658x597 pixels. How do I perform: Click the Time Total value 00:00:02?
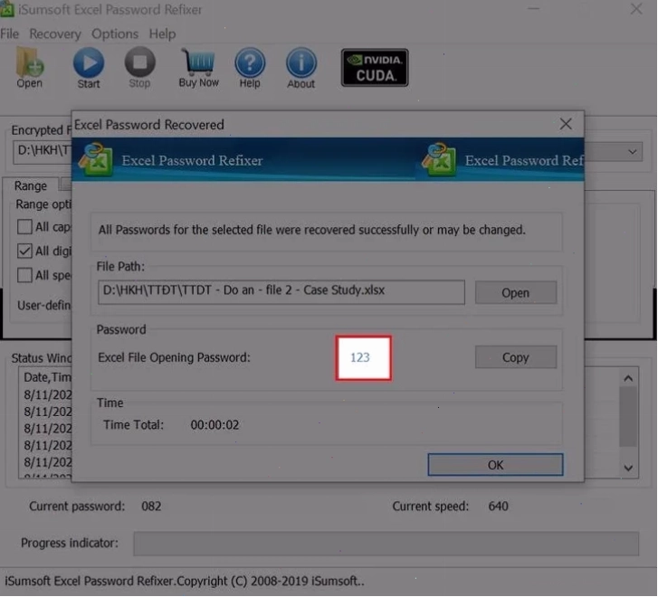point(215,425)
